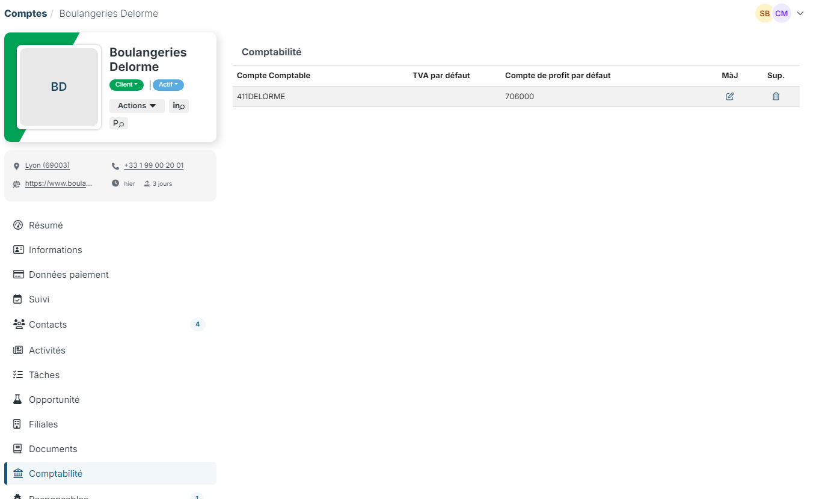
Task: Click the CM user avatar
Action: click(781, 13)
